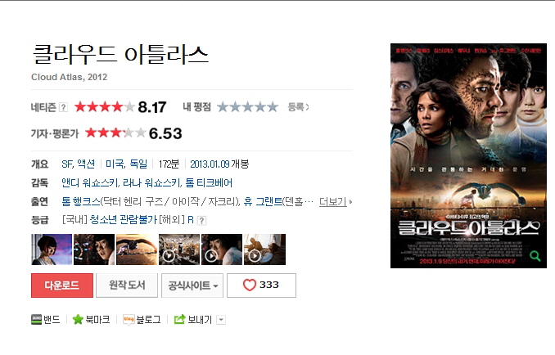Viewport: 555px width, 355px height.
Task: Click the help icon next to 네티즌
Action: pos(63,107)
